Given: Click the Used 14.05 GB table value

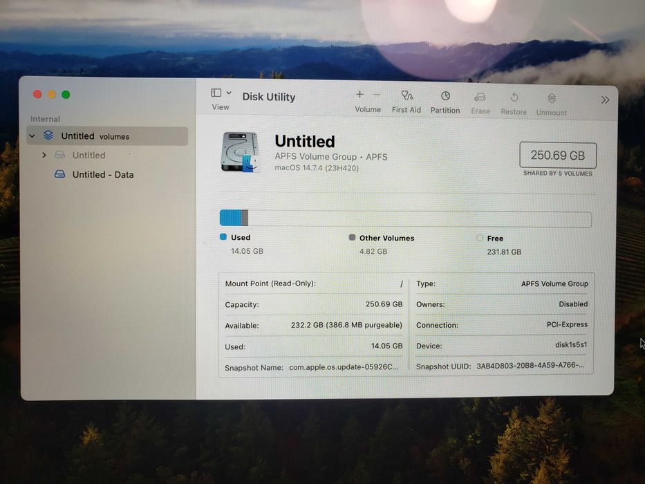Looking at the screenshot, I should click(x=387, y=346).
